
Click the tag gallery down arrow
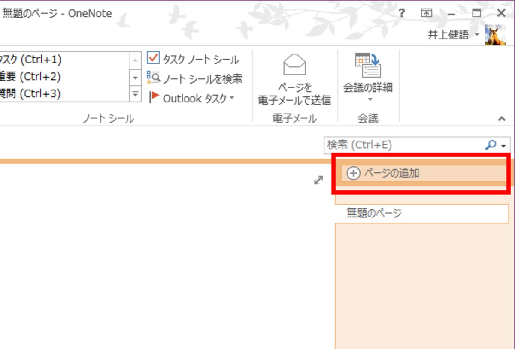click(x=136, y=78)
